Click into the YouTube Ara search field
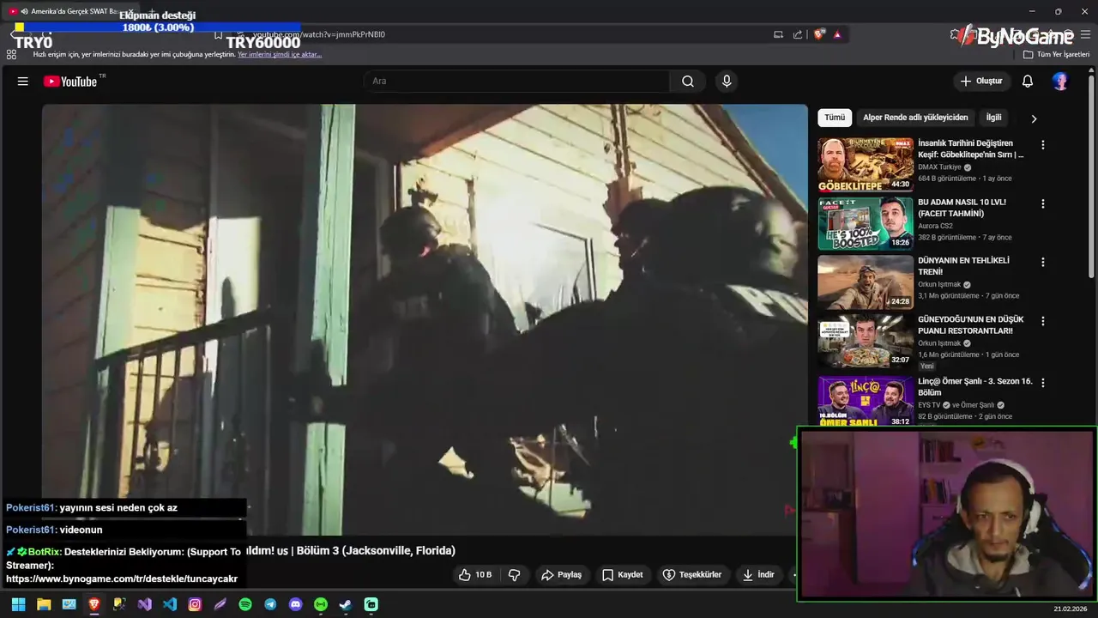This screenshot has height=618, width=1098. point(517,82)
